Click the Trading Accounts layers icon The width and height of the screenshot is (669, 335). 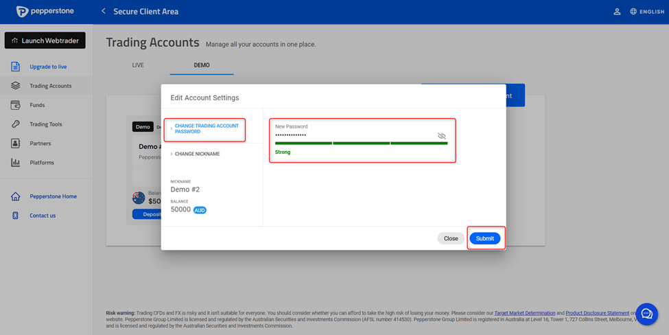pyautogui.click(x=15, y=86)
